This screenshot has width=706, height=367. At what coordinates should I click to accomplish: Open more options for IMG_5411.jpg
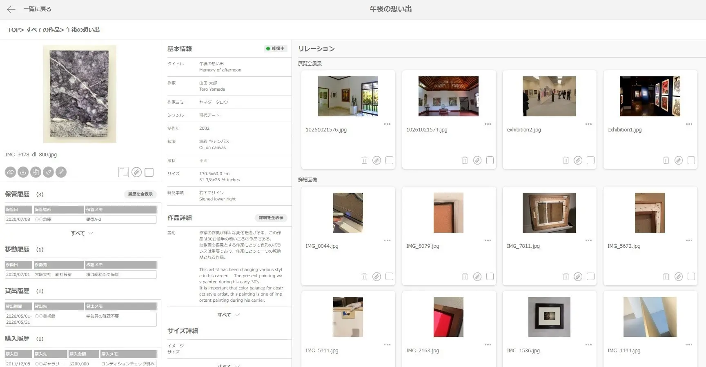coord(387,345)
